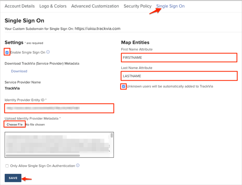242x185 pixels.
Task: Select the Last Name Attribute field
Action: (179, 76)
